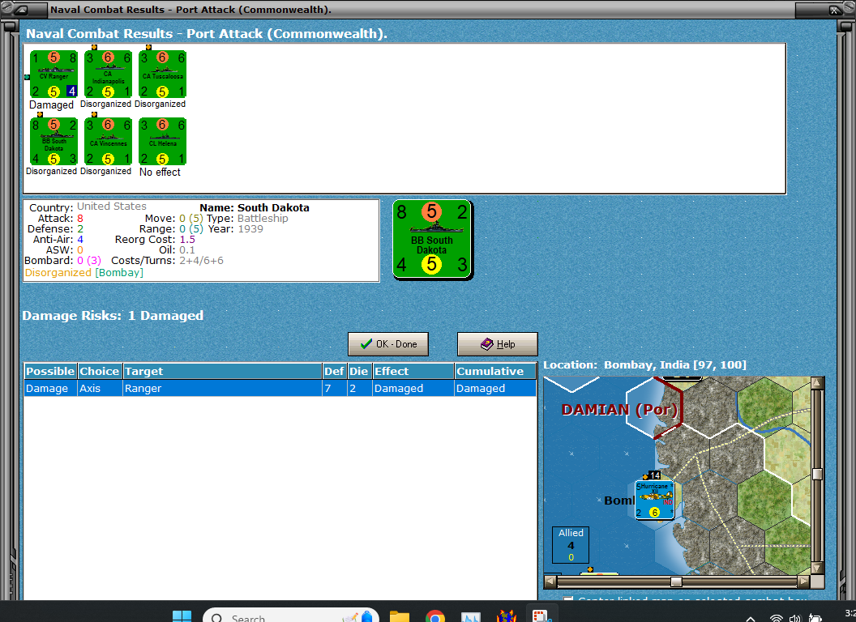Open File Explorer from taskbar
Image resolution: width=856 pixels, height=622 pixels.
point(400,616)
